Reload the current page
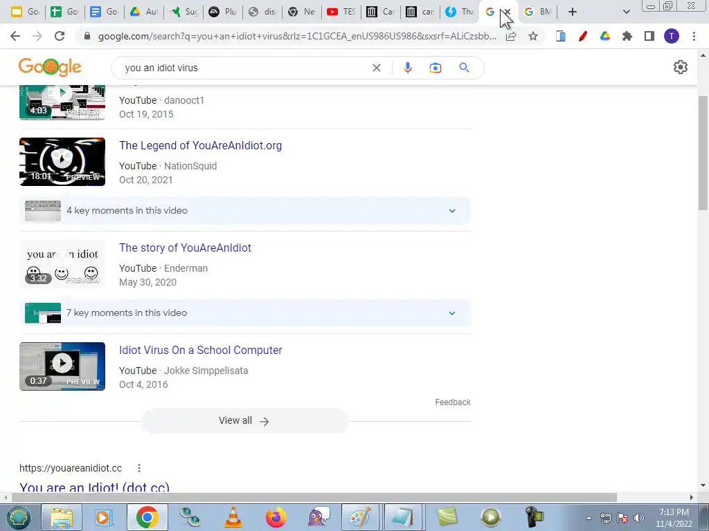 (60, 36)
